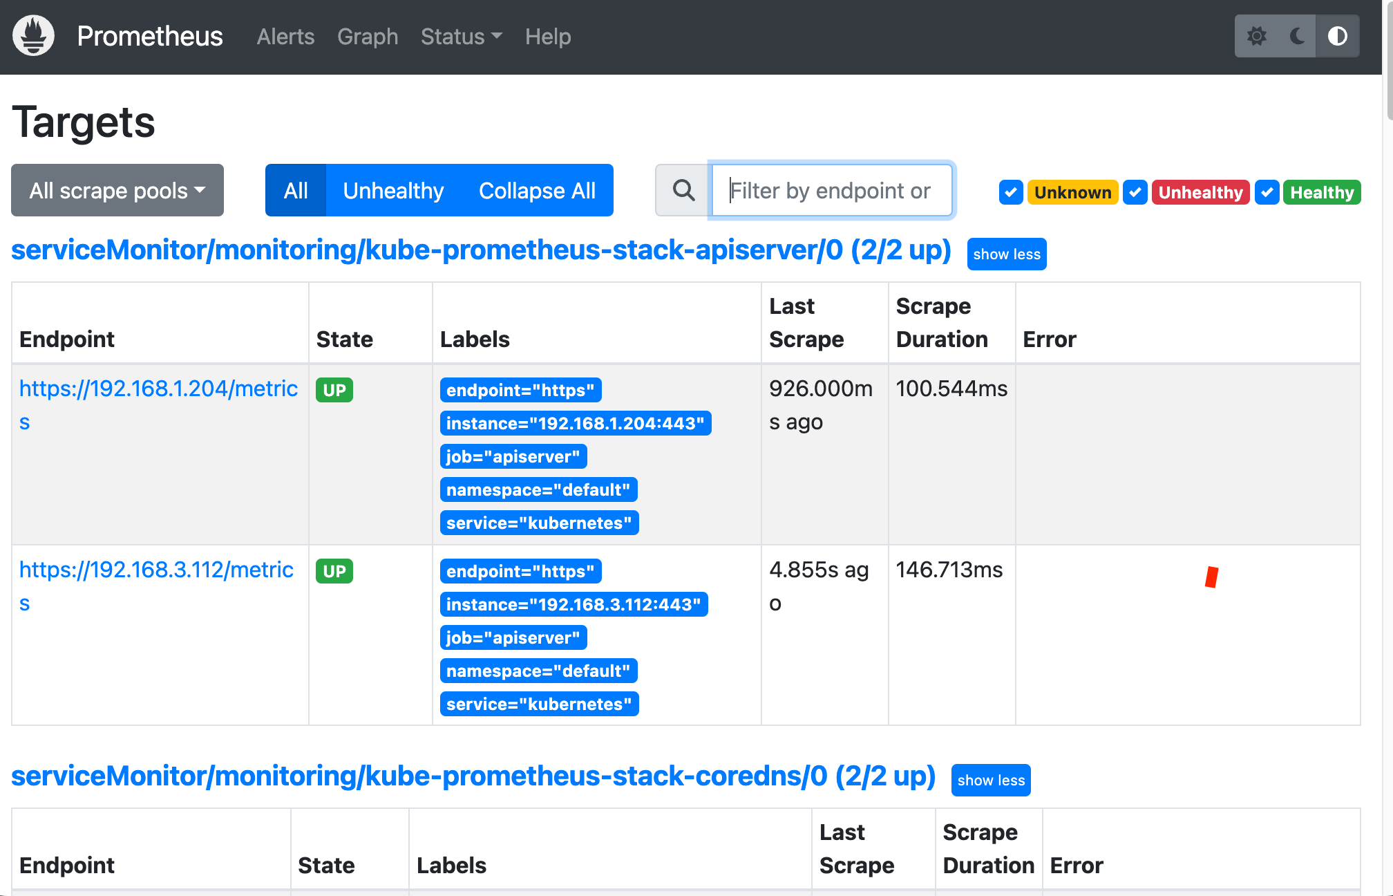Viewport: 1393px width, 896px height.
Task: Switch to dark theme moon icon
Action: pos(1298,36)
